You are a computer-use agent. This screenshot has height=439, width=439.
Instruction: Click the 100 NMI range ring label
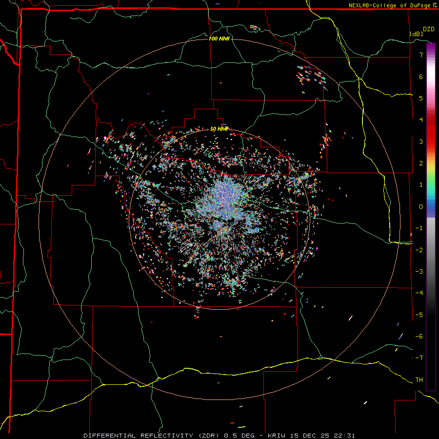point(219,39)
